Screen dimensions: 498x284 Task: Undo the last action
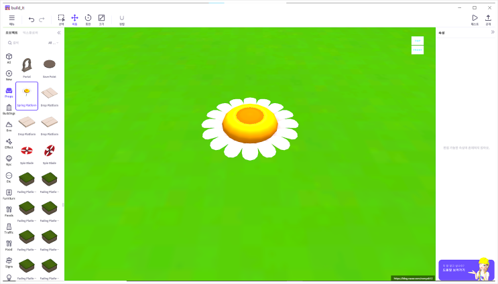click(31, 19)
